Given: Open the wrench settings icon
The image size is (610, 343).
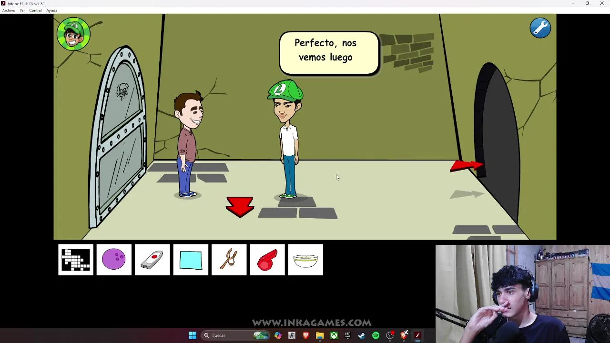Looking at the screenshot, I should [540, 28].
